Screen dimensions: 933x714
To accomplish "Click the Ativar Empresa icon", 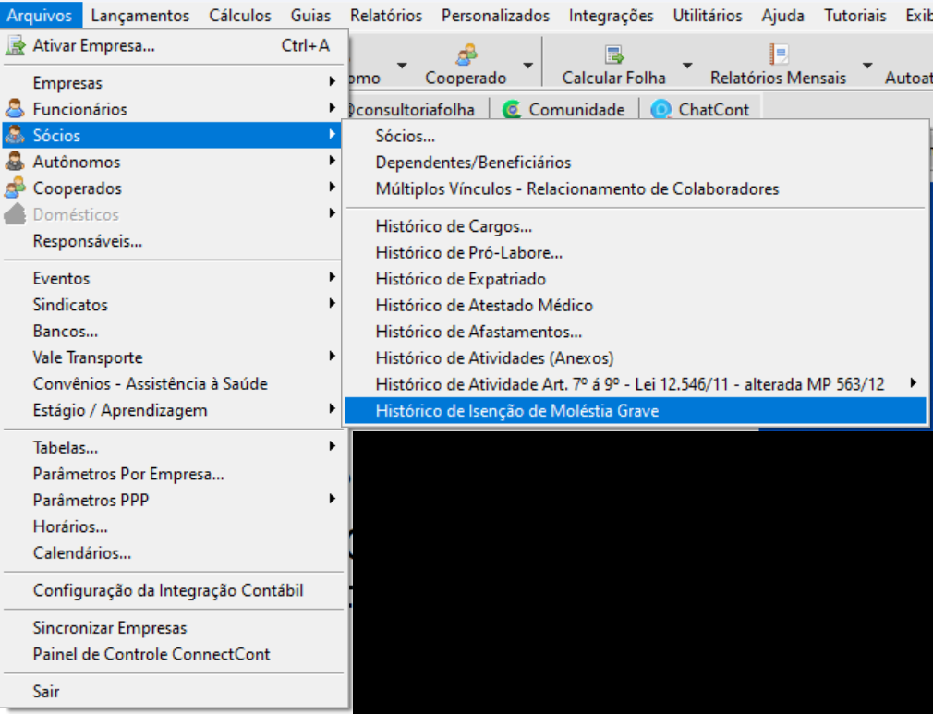I will click(15, 46).
